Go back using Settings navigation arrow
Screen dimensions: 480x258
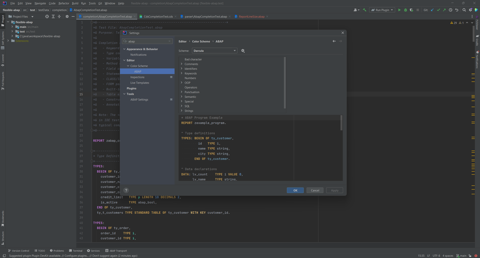coord(334,41)
